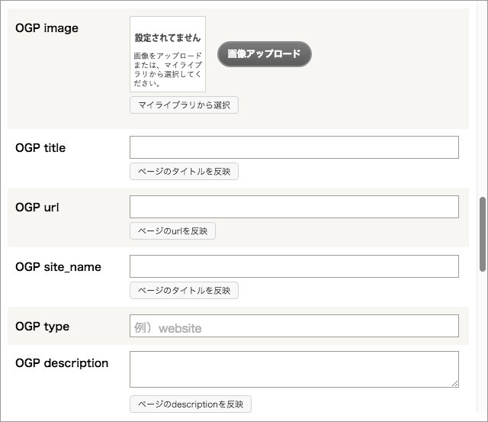The image size is (488, 422).
Task: Click ページのdescriptionを反映 button
Action: (191, 404)
